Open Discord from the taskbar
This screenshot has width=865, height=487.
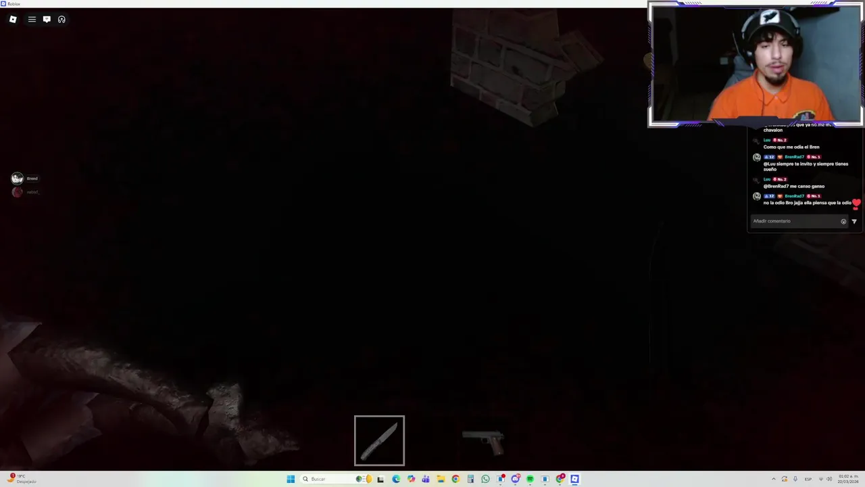click(516, 479)
